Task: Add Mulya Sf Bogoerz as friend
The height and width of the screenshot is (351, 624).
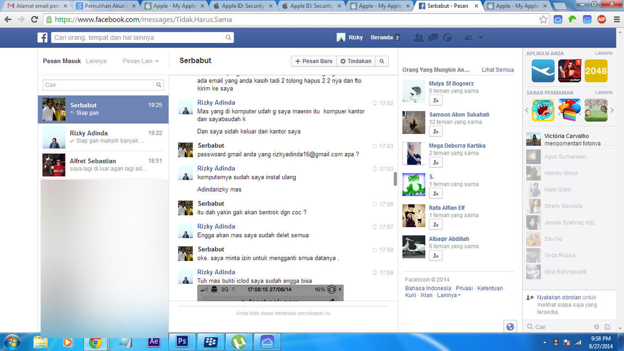Action: pos(435,100)
